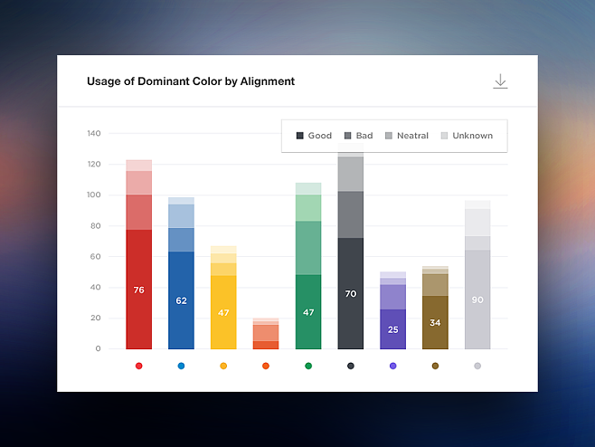Select the brown color dot
The image size is (595, 447).
(x=435, y=366)
